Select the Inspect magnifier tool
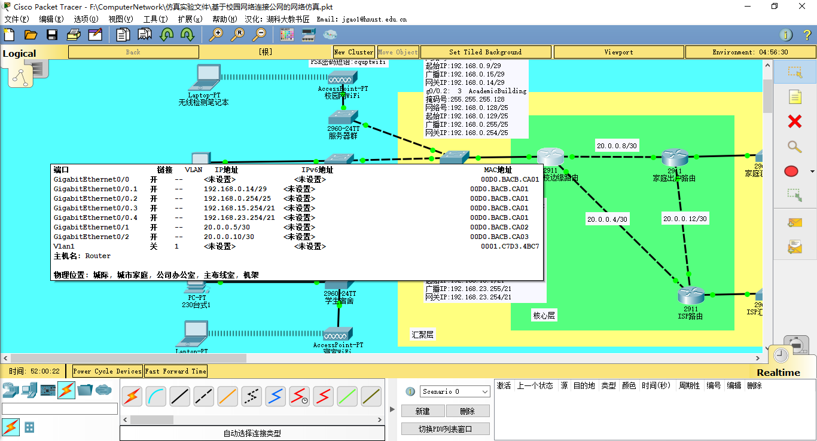 794,146
